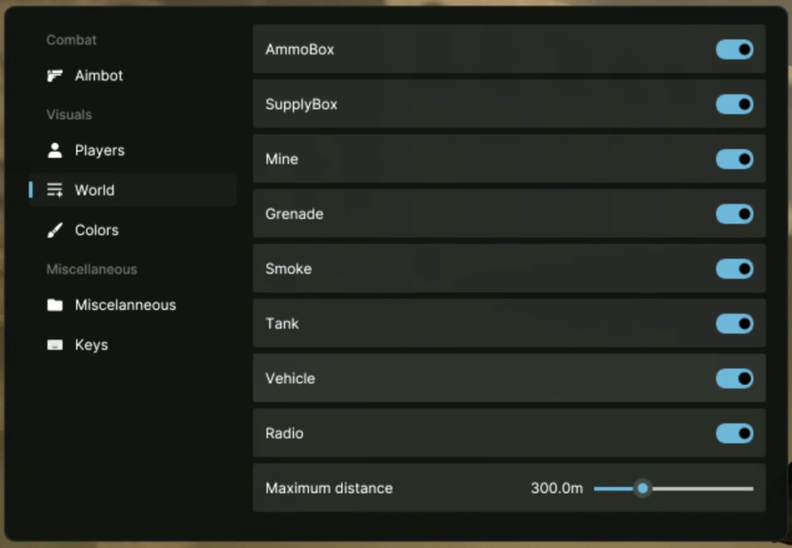Click the Players person icon
Viewport: 792px width, 548px height.
tap(55, 150)
